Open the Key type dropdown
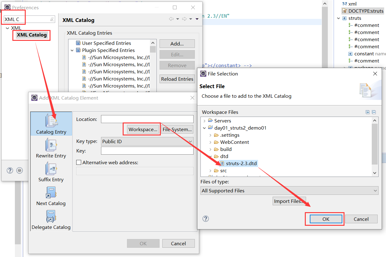 tap(190, 141)
